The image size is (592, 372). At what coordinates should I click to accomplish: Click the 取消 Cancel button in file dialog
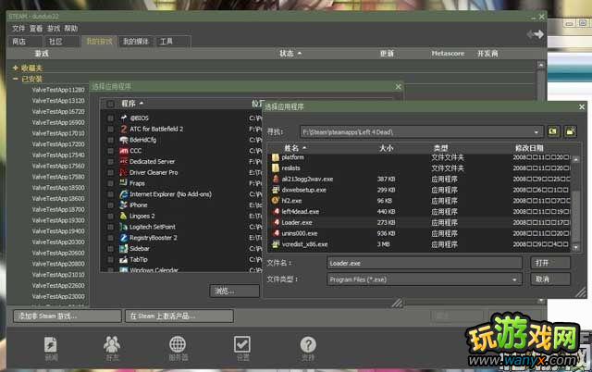coord(550,279)
